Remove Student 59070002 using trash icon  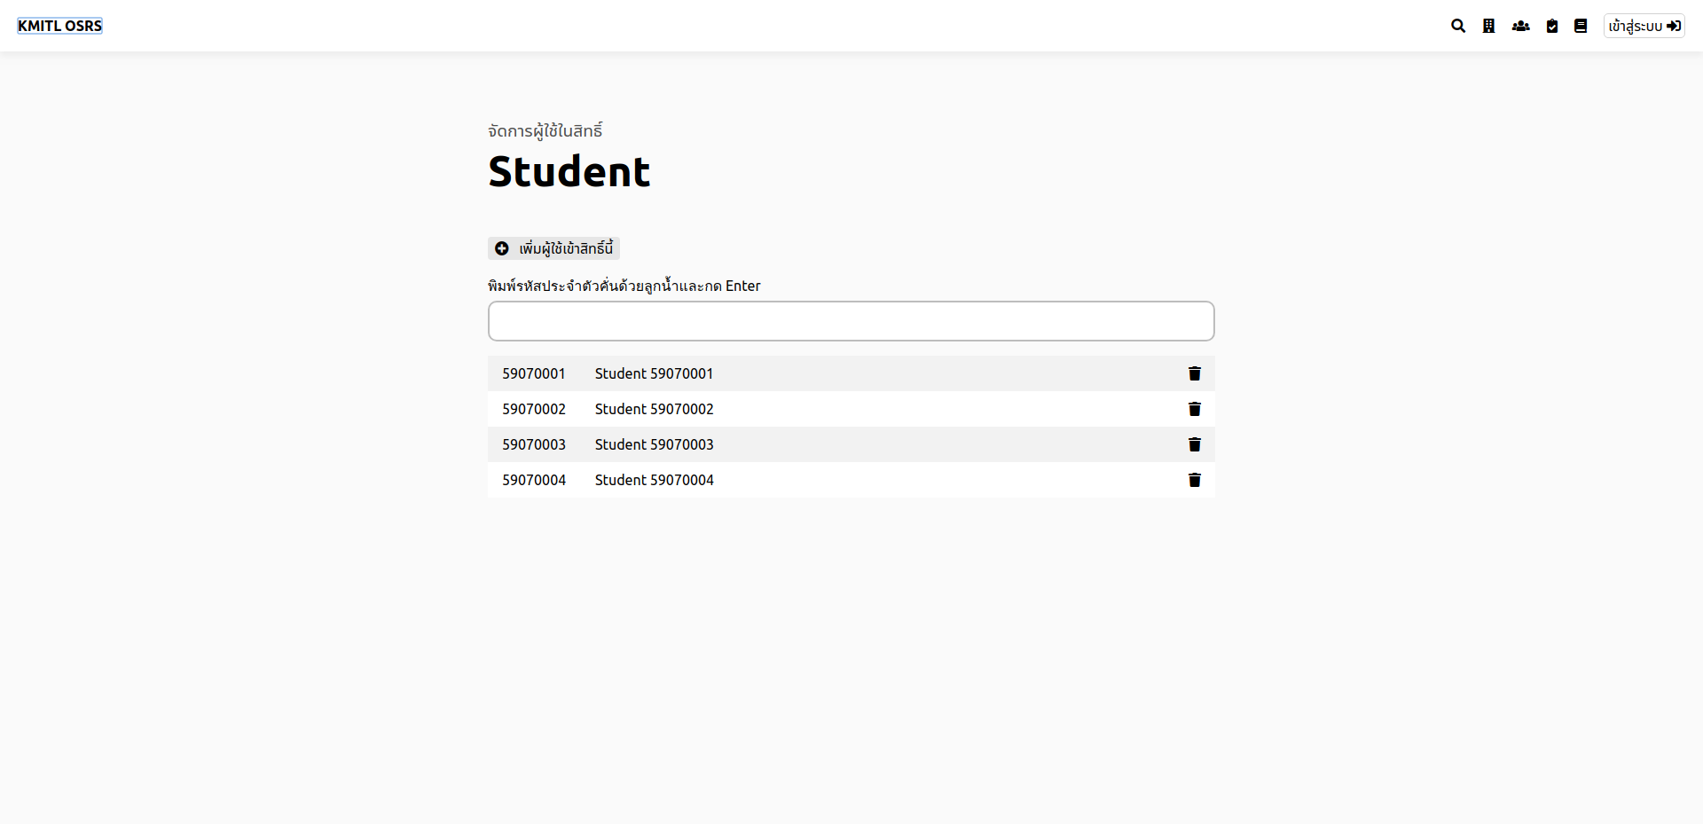(x=1195, y=409)
